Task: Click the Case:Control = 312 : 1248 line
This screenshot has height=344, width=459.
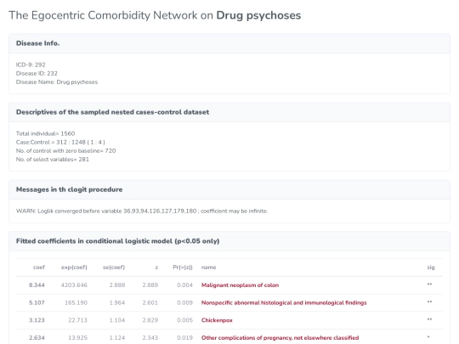Action: click(60, 143)
